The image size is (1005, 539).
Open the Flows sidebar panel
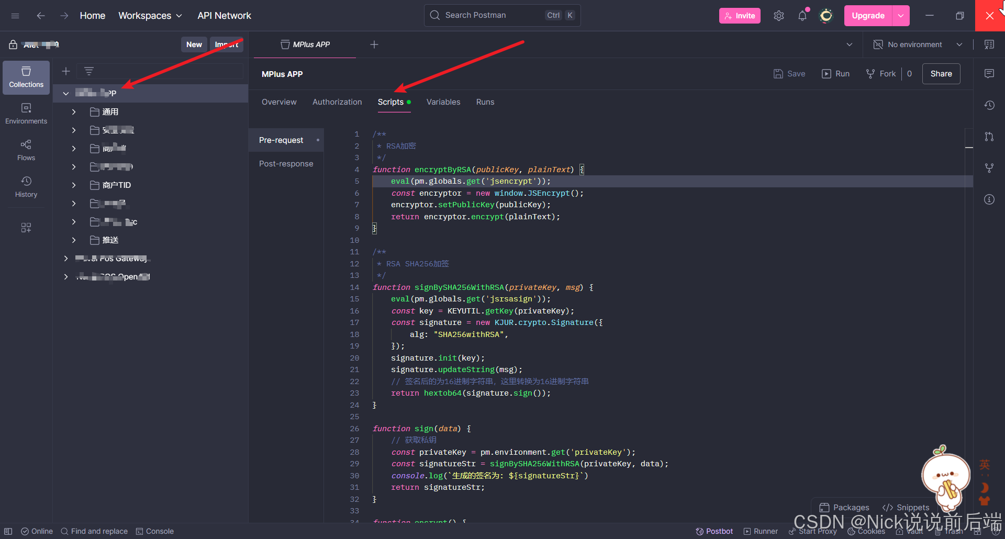point(26,151)
